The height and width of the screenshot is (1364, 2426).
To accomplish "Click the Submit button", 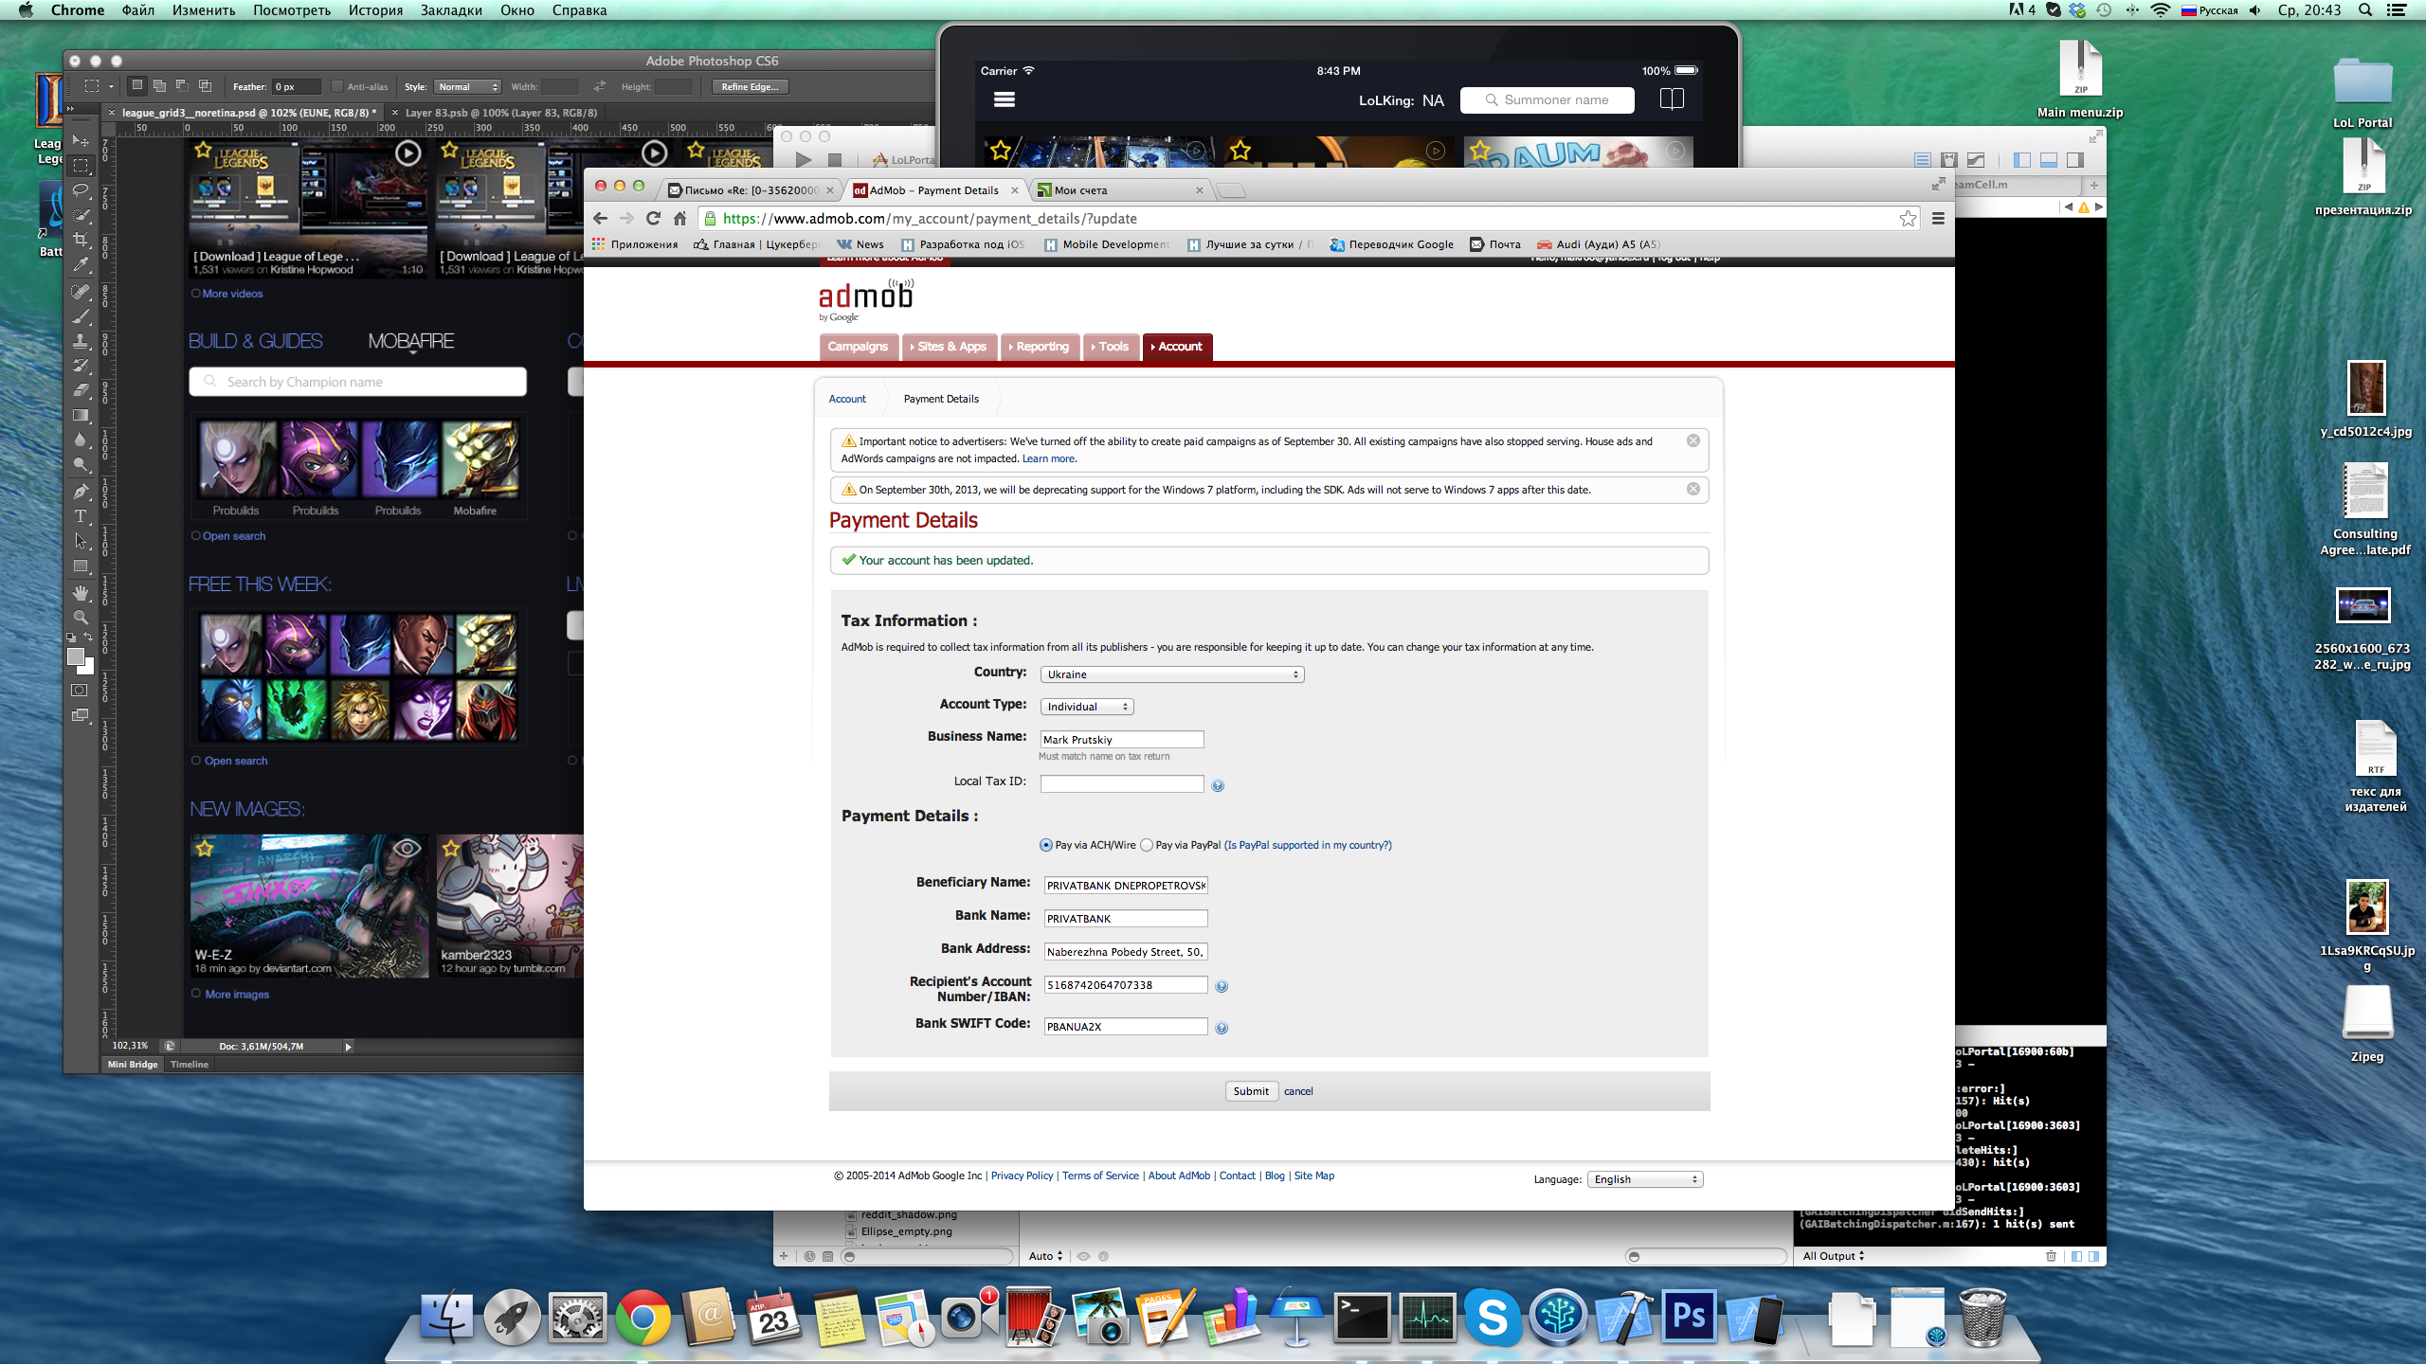I will (x=1251, y=1091).
